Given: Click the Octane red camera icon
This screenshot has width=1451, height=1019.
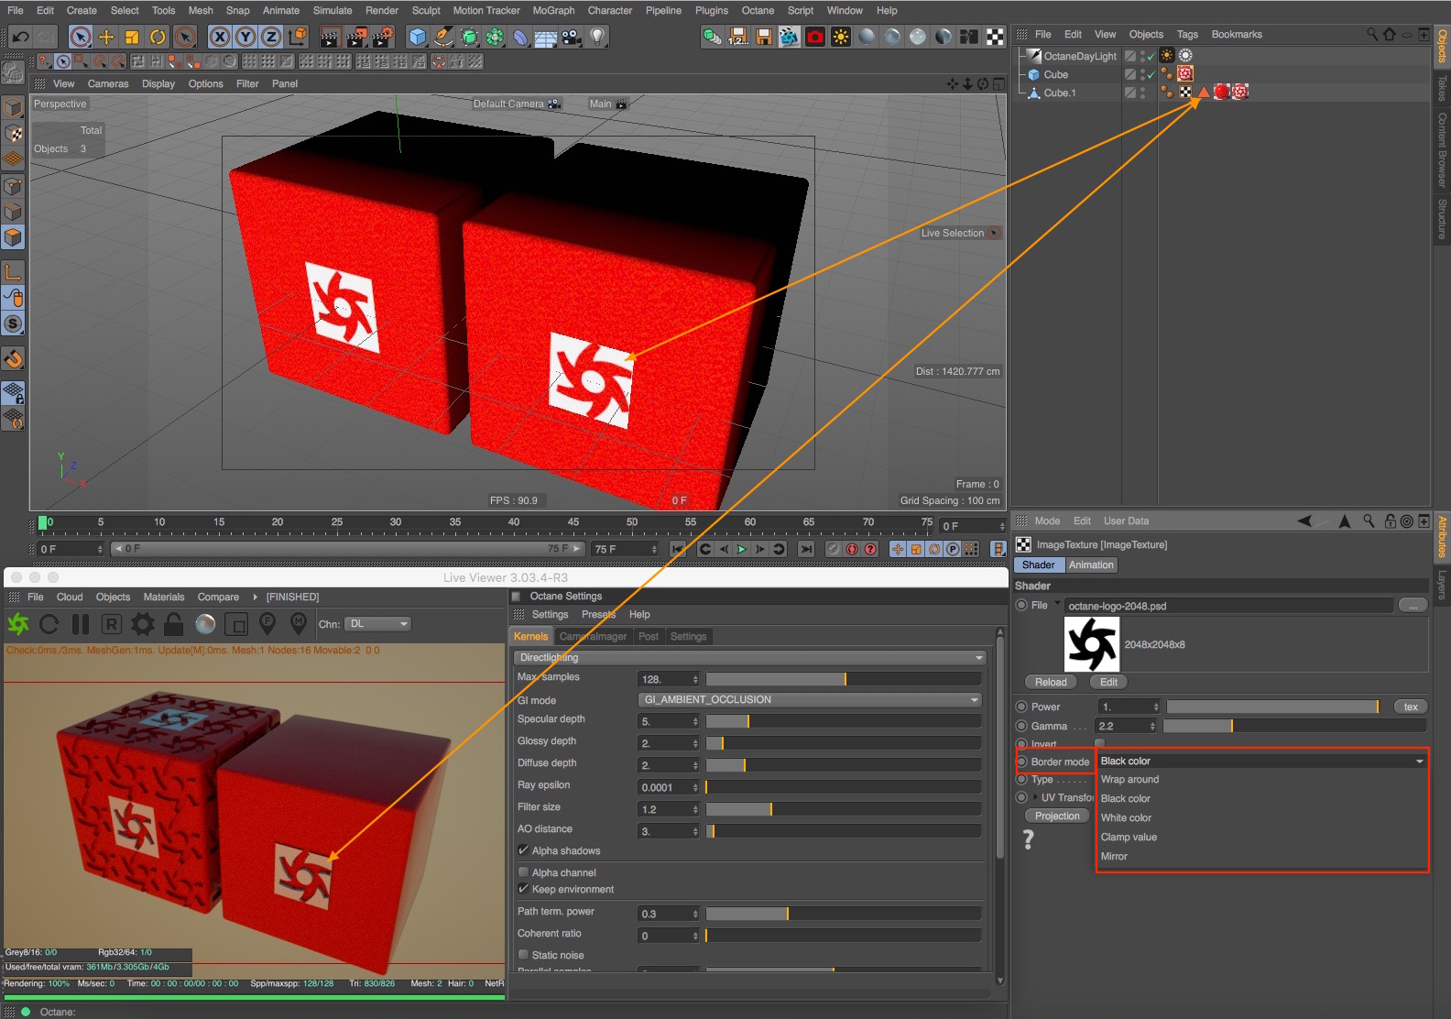Looking at the screenshot, I should pos(815,37).
